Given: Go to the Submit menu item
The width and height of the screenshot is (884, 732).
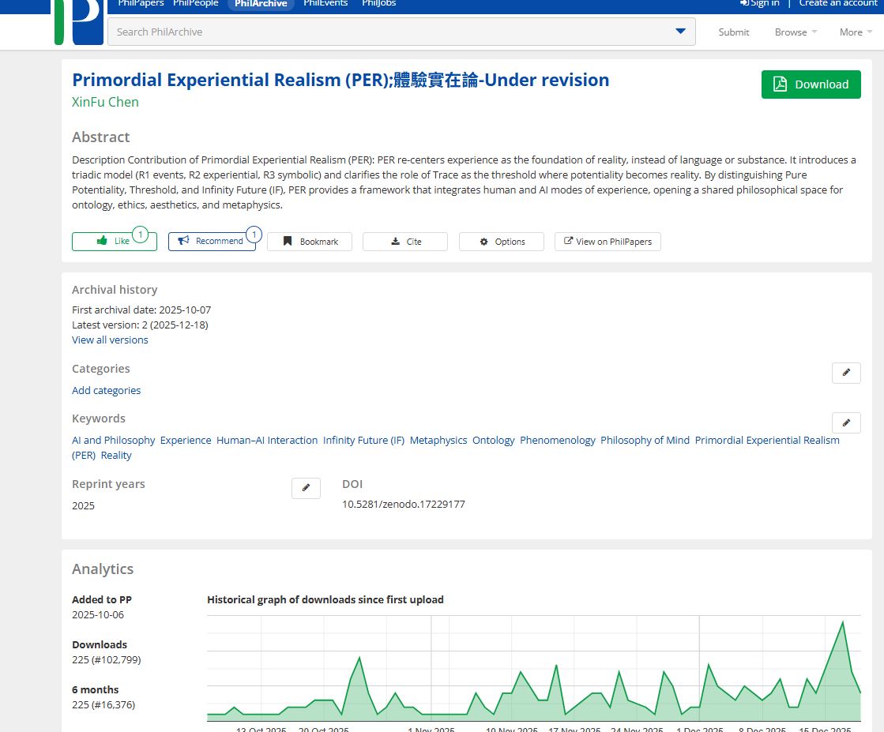Looking at the screenshot, I should coord(734,32).
